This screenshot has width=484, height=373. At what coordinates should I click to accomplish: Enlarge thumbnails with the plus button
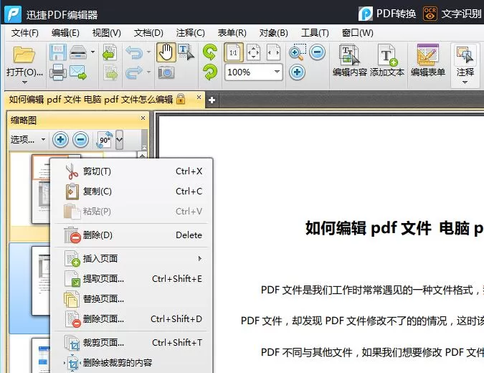60,140
